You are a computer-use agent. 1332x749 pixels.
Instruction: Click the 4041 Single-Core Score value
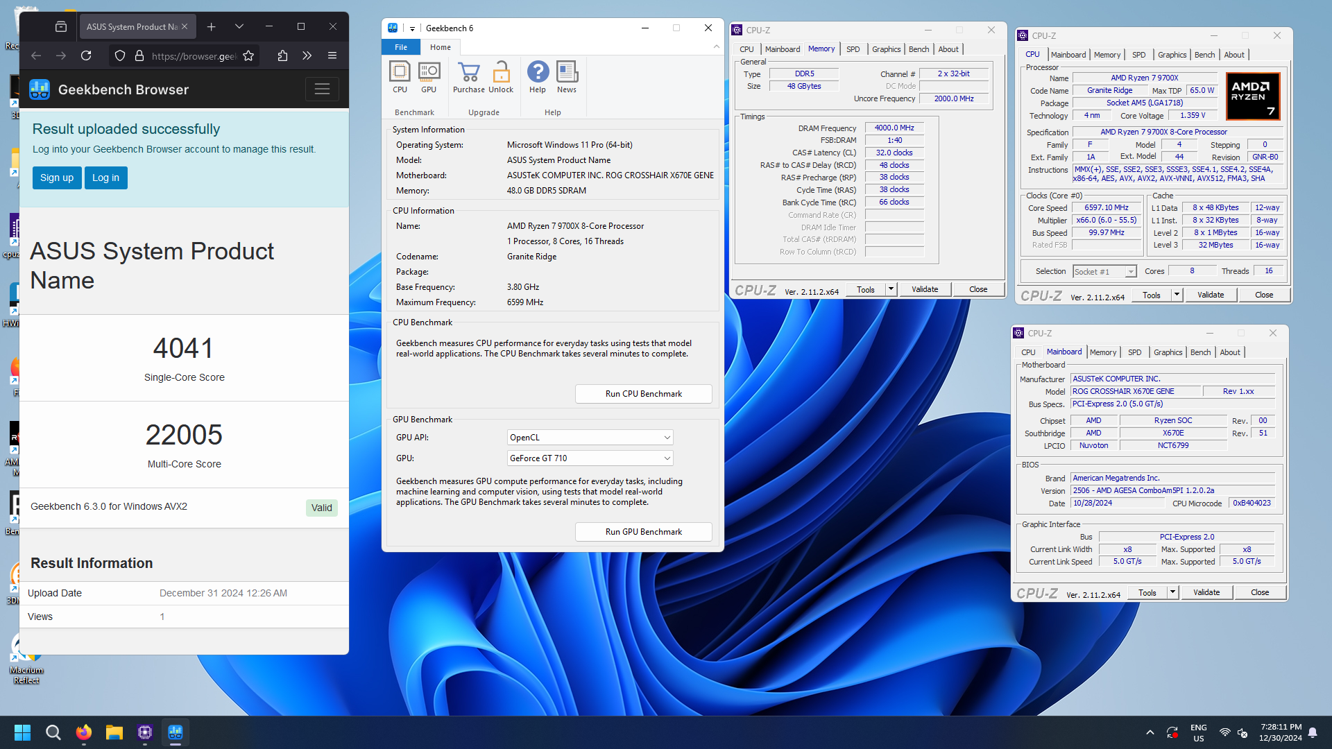[x=184, y=348]
